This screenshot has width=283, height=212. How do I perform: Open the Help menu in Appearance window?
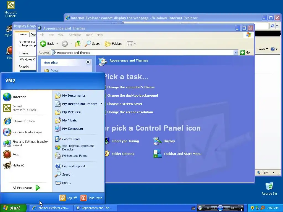(99, 35)
